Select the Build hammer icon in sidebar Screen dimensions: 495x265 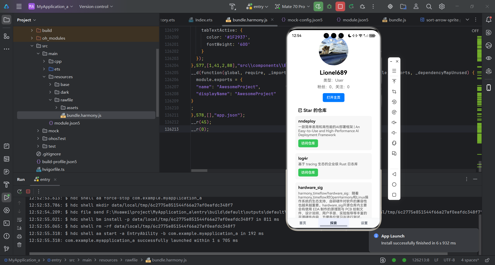[x=6, y=185]
